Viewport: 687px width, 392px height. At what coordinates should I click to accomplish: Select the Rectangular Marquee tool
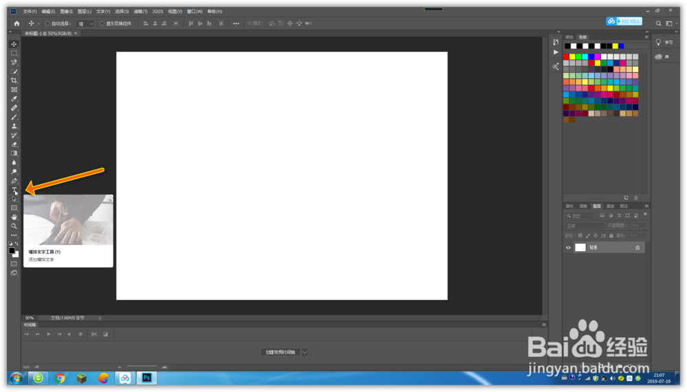click(14, 53)
